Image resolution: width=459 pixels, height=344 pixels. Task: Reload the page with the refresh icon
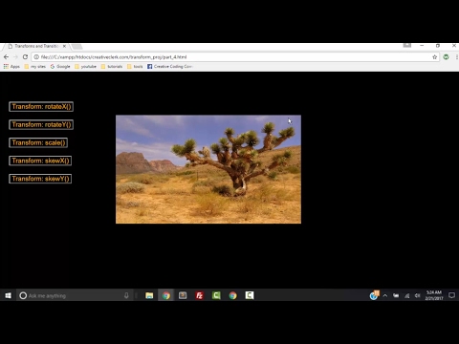(25, 57)
